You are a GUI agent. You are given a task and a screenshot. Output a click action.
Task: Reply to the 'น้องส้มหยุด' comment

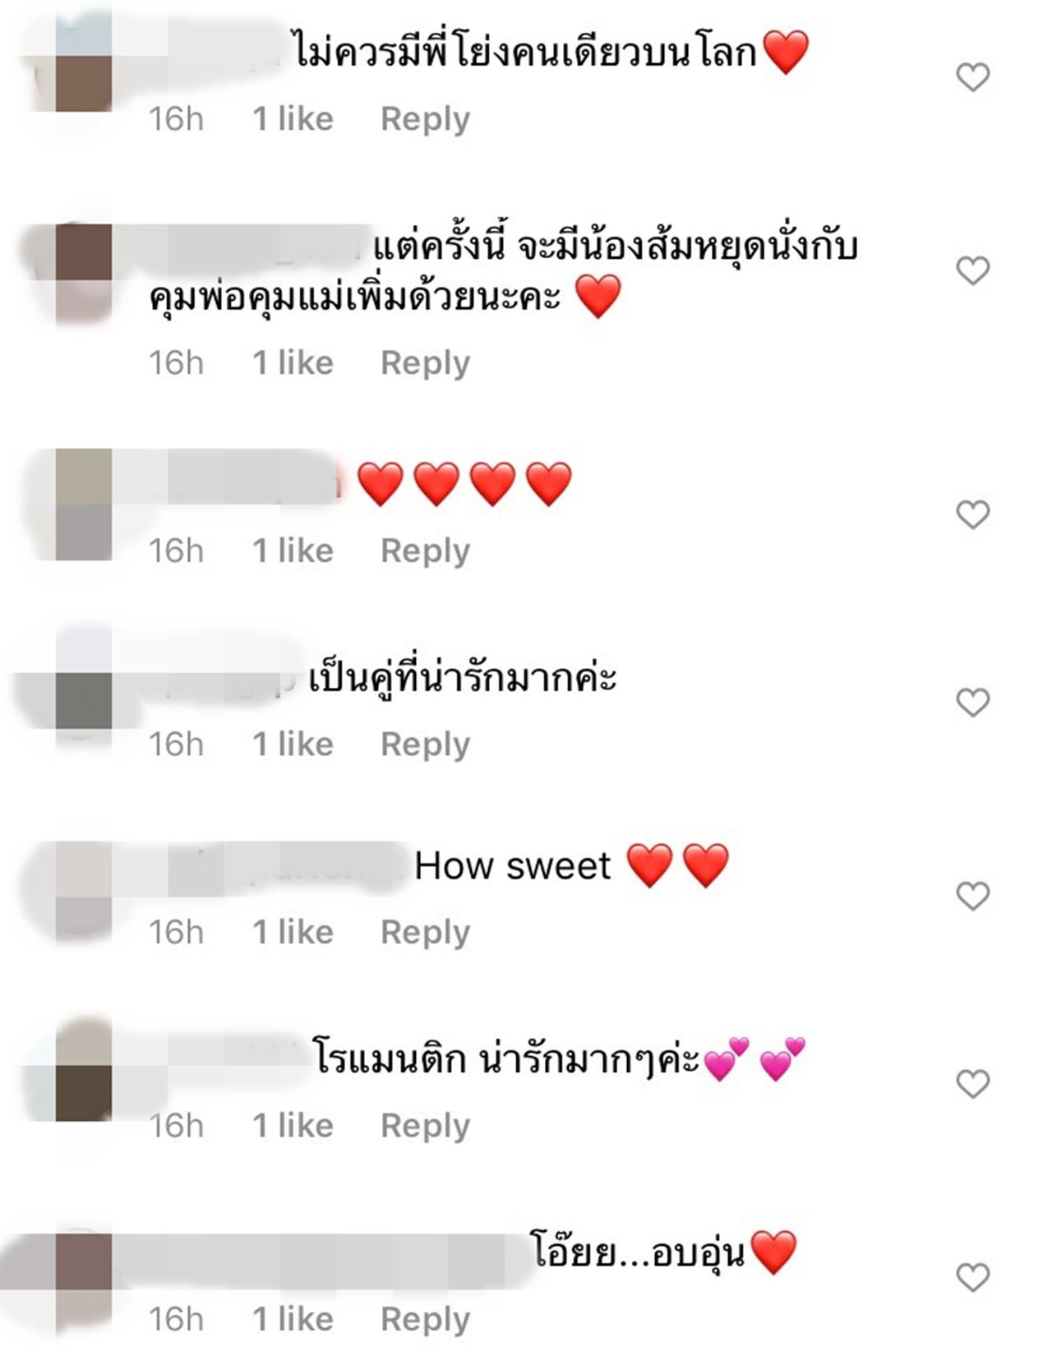click(x=425, y=364)
